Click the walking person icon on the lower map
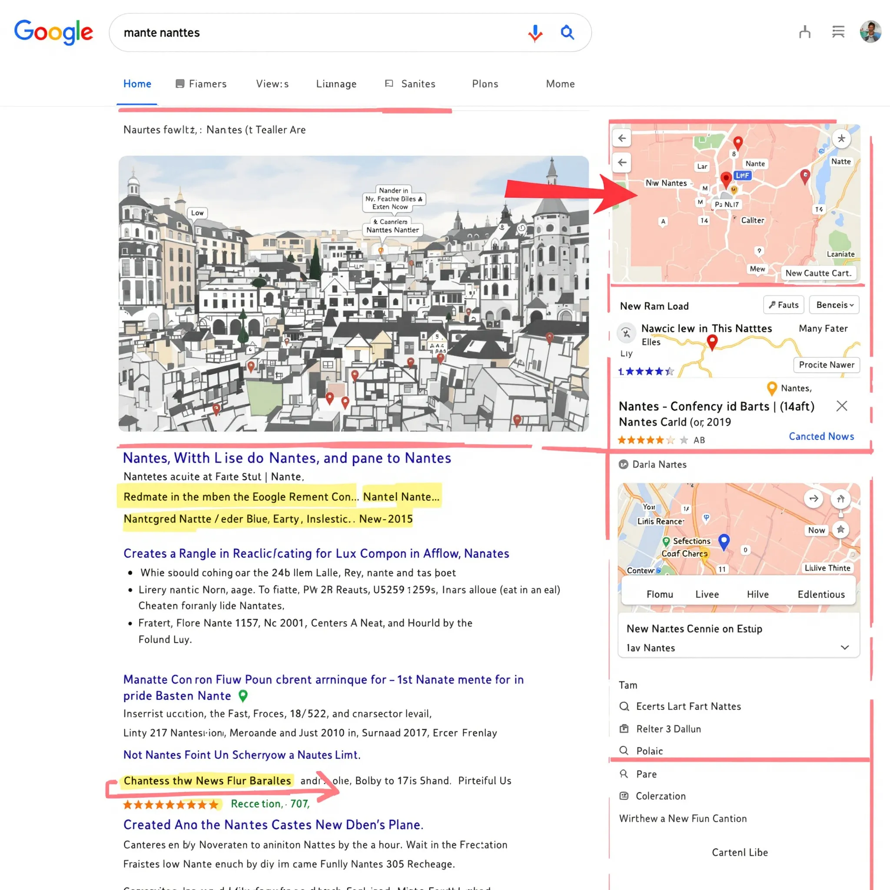890x890 pixels. tap(841, 498)
